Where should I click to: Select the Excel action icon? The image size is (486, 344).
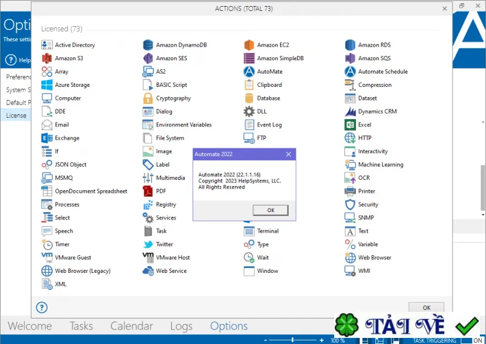click(350, 125)
